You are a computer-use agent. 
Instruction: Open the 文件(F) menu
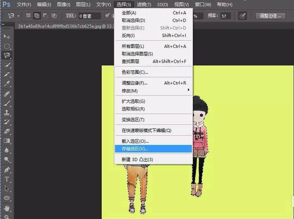pyautogui.click(x=24, y=4)
